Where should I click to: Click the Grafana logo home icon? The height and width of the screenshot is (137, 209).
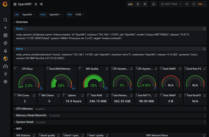(5, 4)
